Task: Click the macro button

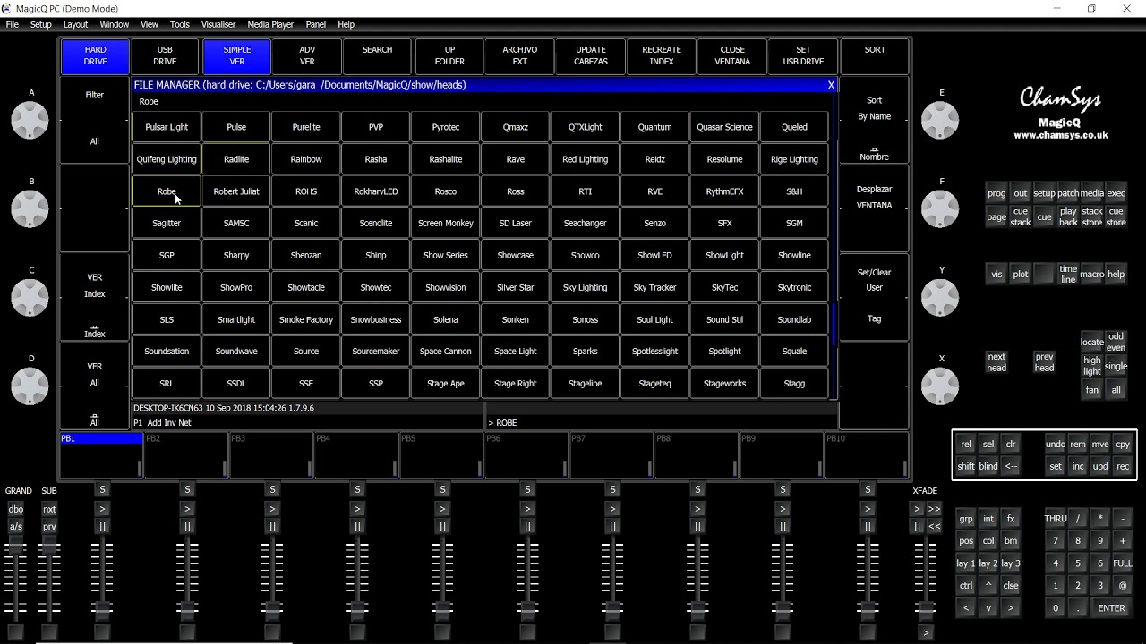Action: 1091,275
